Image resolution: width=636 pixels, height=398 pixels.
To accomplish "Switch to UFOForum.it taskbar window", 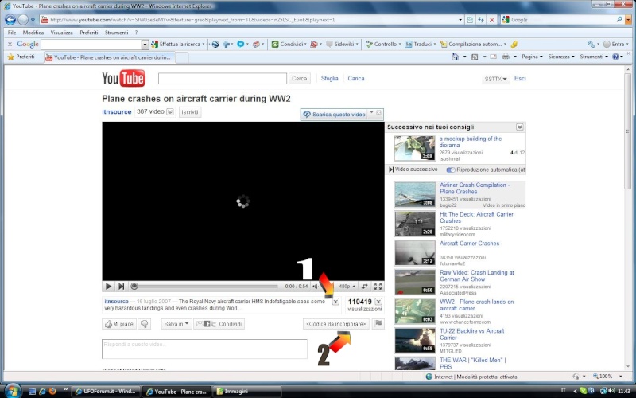I will tap(106, 392).
